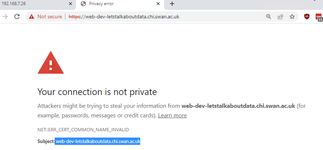
Task: Click the large red warning triangle
Action: 51,63
